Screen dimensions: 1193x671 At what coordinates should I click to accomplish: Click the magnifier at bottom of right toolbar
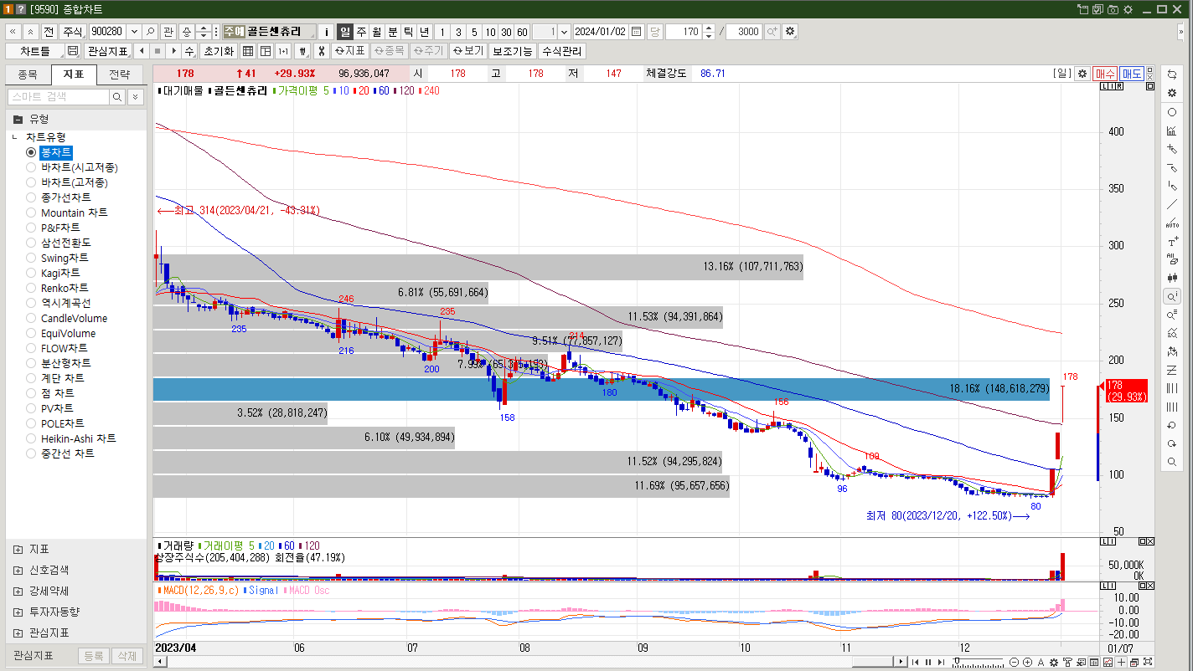[1172, 462]
